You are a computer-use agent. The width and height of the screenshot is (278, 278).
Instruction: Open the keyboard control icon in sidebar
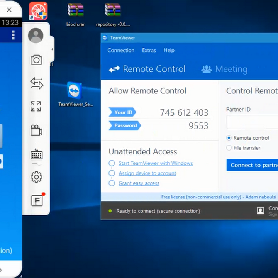[x=37, y=154]
